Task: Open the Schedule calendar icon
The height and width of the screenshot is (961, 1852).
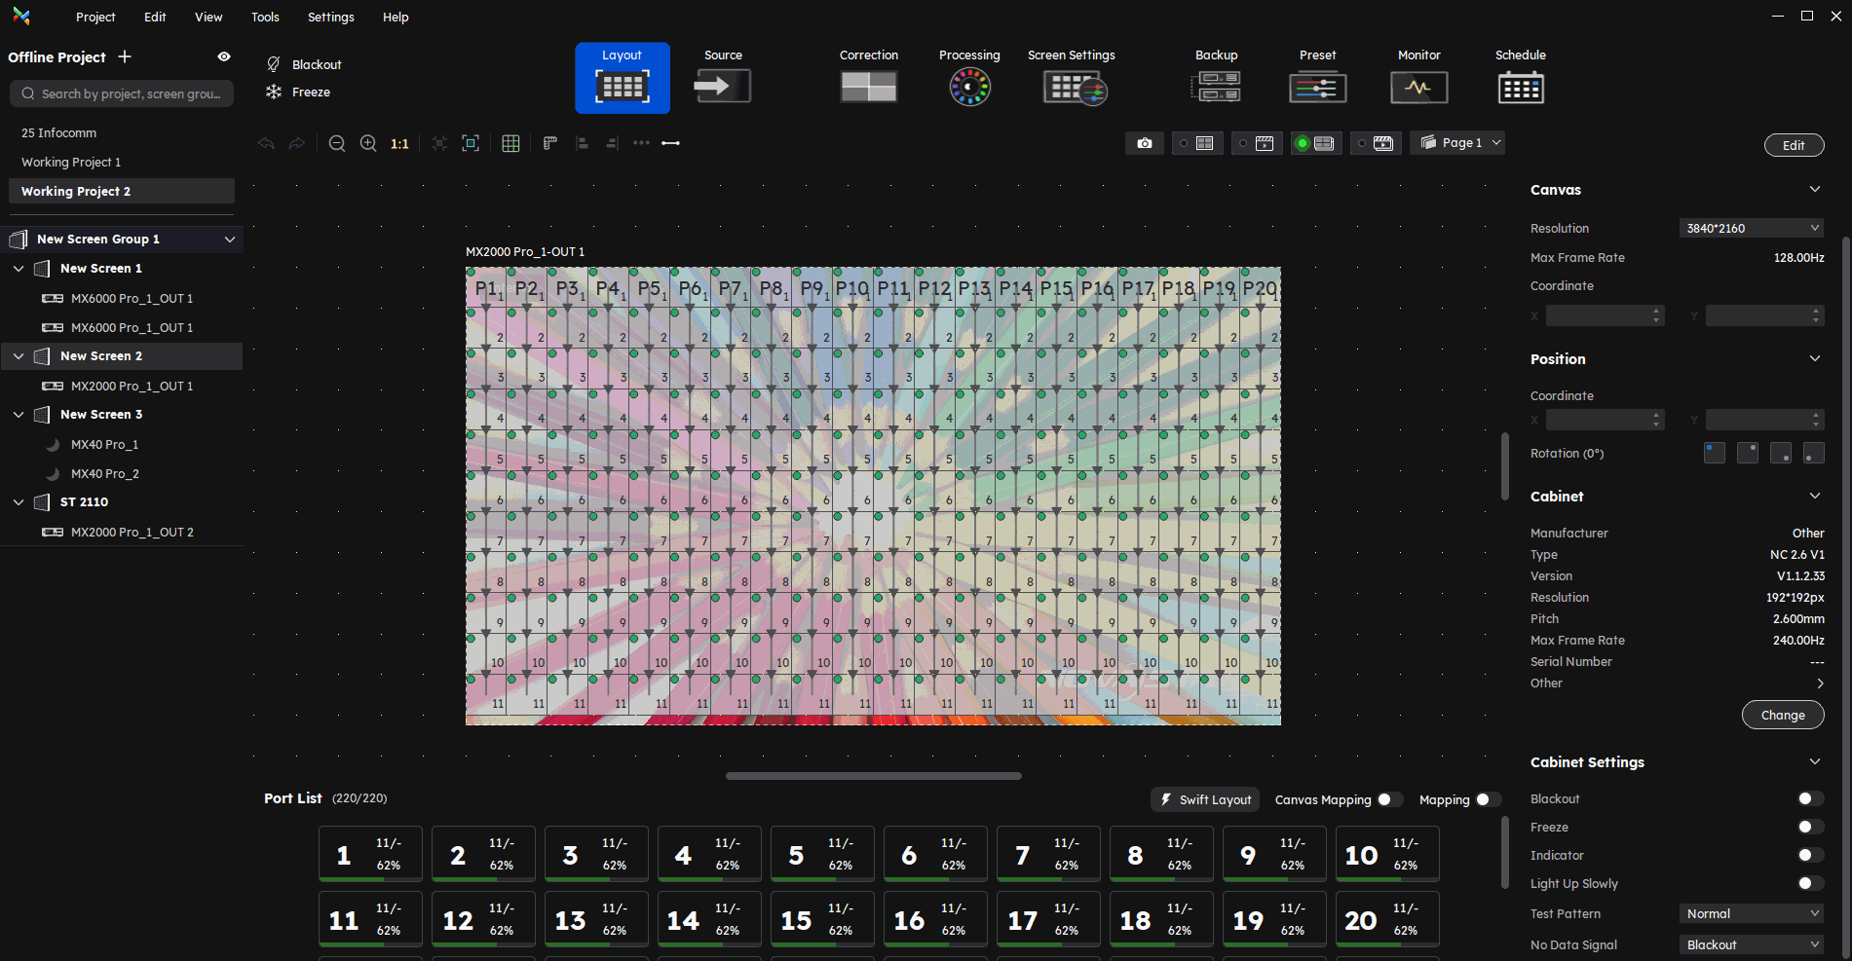Action: (1520, 88)
